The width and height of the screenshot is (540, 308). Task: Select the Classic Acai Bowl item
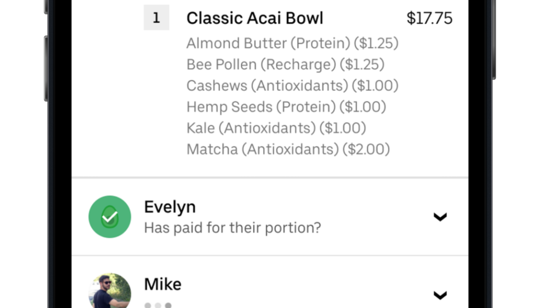(255, 17)
